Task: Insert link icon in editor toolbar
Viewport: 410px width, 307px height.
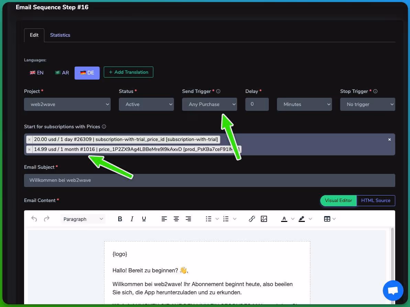Action: pos(252,219)
